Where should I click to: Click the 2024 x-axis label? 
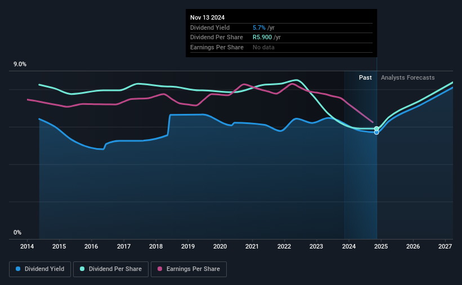click(349, 246)
